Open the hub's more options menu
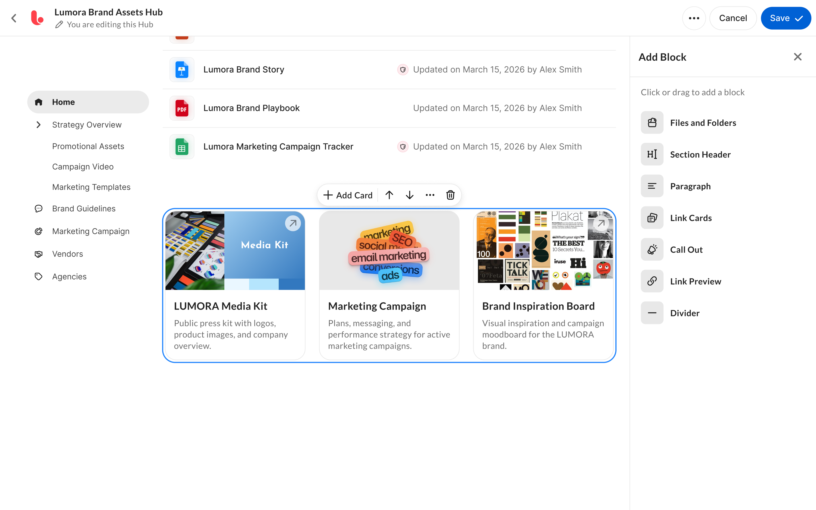The height and width of the screenshot is (510, 816). [694, 18]
